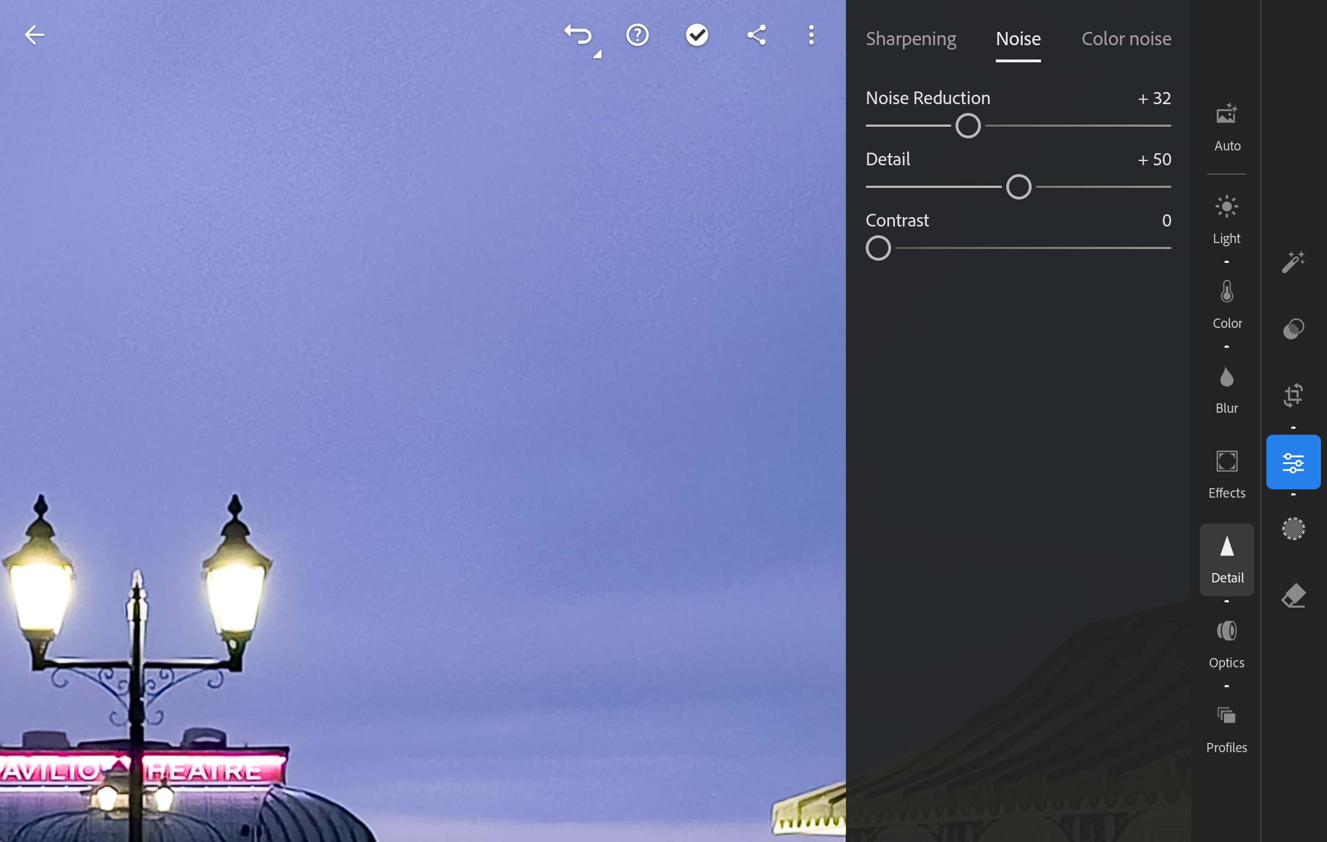The image size is (1327, 842).
Task: Switch to the Color noise tab
Action: click(x=1125, y=39)
